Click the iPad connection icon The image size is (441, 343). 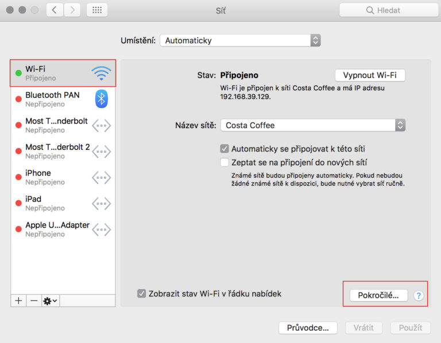(x=102, y=203)
